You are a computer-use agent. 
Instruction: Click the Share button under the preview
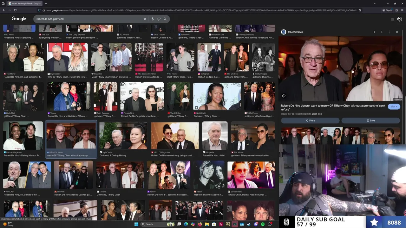pyautogui.click(x=310, y=121)
